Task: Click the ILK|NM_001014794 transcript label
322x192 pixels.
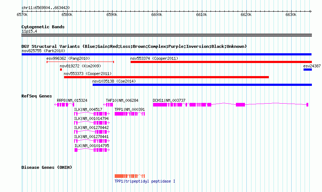Action: [x=92, y=118]
